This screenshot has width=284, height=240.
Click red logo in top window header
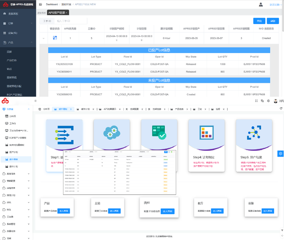[x=5, y=4]
